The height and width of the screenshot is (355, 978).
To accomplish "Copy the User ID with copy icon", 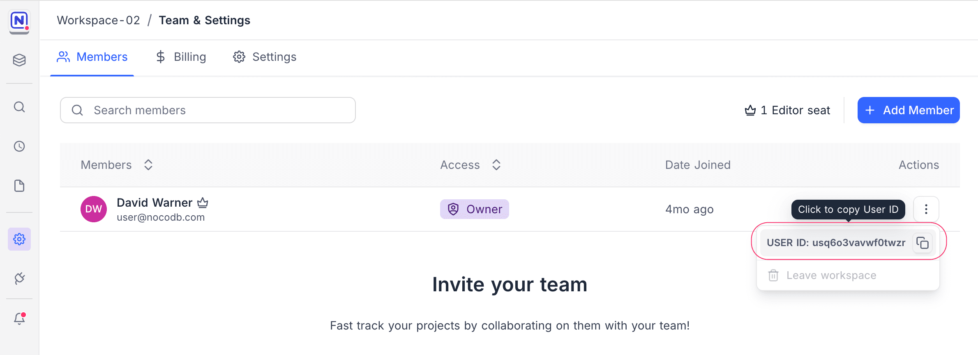I will point(923,243).
